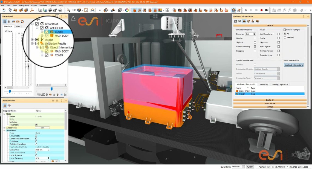This screenshot has width=312, height=169.
Task: Start the simulation with Play button
Action: (246, 10)
